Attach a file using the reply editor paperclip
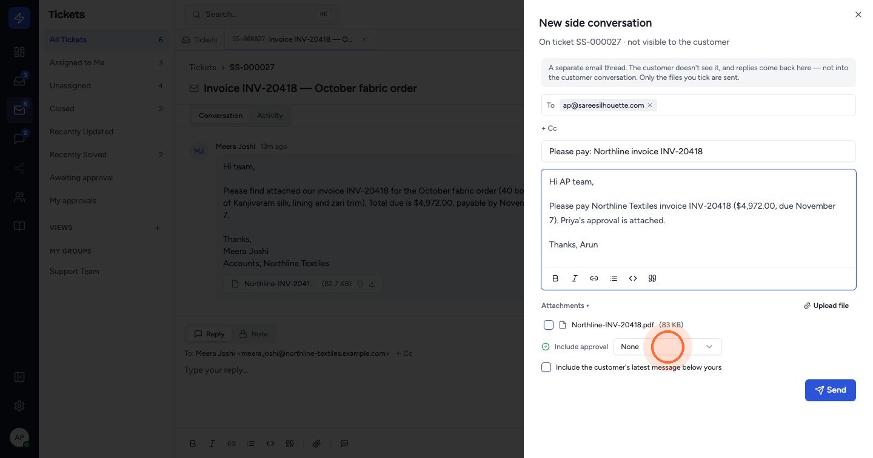The width and height of the screenshot is (873, 458). [316, 443]
